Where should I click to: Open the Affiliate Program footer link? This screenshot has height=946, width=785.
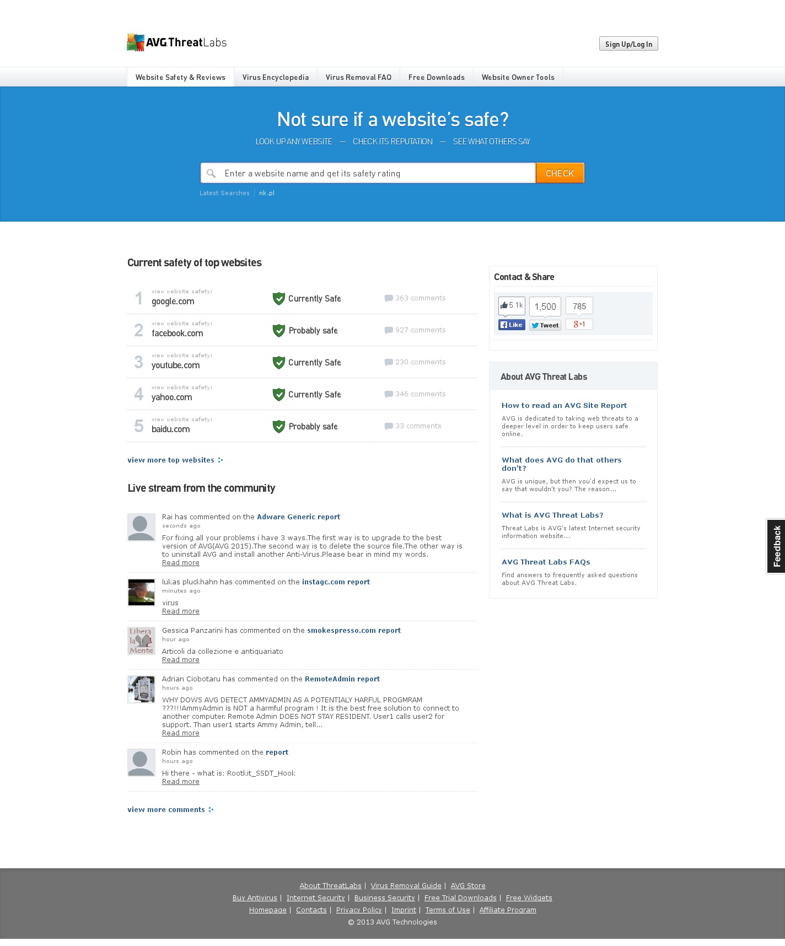508,910
